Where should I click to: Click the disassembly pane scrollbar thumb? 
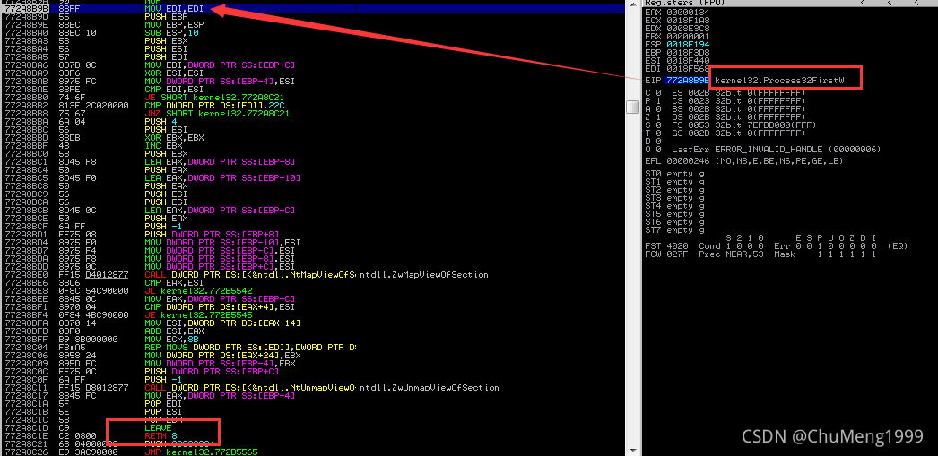tap(633, 107)
